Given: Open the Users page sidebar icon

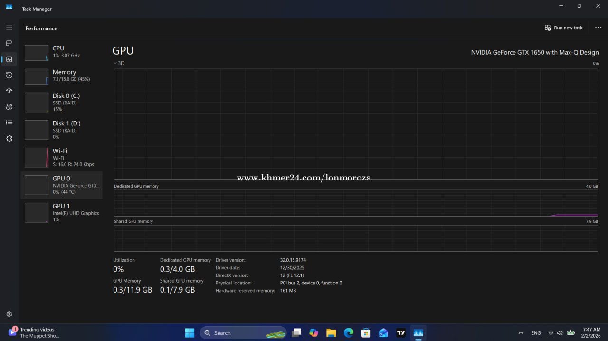Looking at the screenshot, I should (9, 107).
